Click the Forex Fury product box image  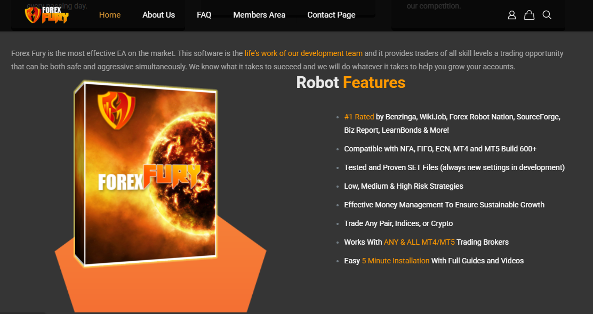[146, 174]
